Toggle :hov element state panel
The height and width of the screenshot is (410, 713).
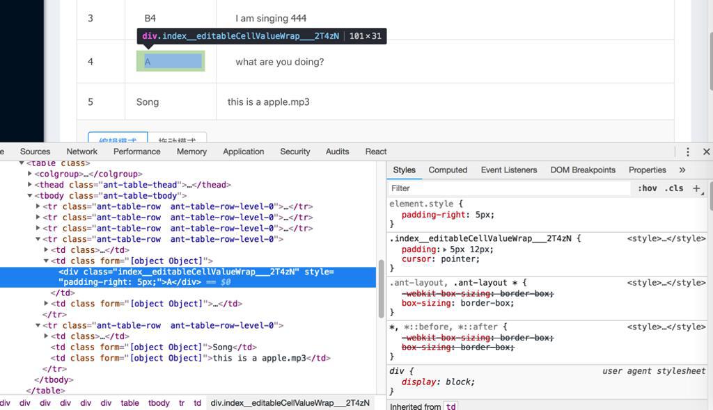647,188
